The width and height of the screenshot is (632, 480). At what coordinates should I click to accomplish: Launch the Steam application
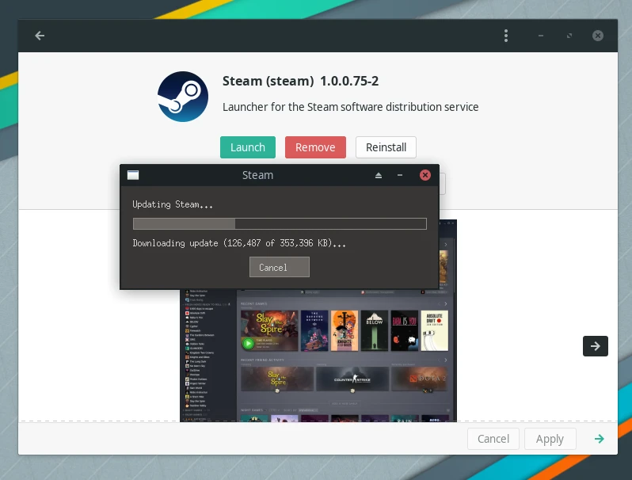(x=248, y=147)
